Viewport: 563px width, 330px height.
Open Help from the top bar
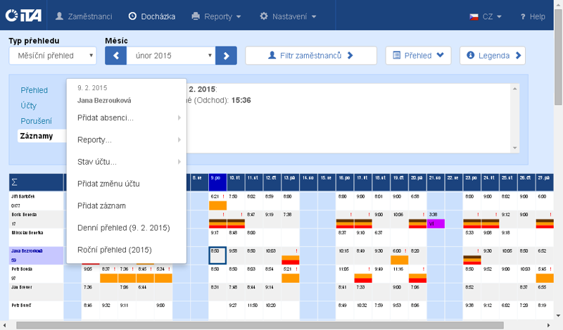click(x=533, y=16)
